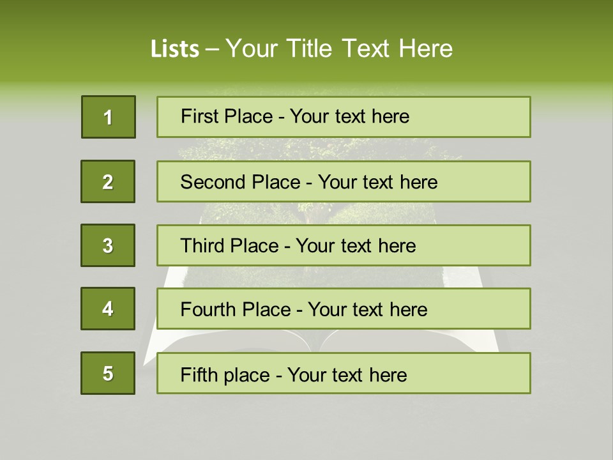Click the tree trunk between second and third bars
The width and height of the screenshot is (613, 460).
pos(308,213)
